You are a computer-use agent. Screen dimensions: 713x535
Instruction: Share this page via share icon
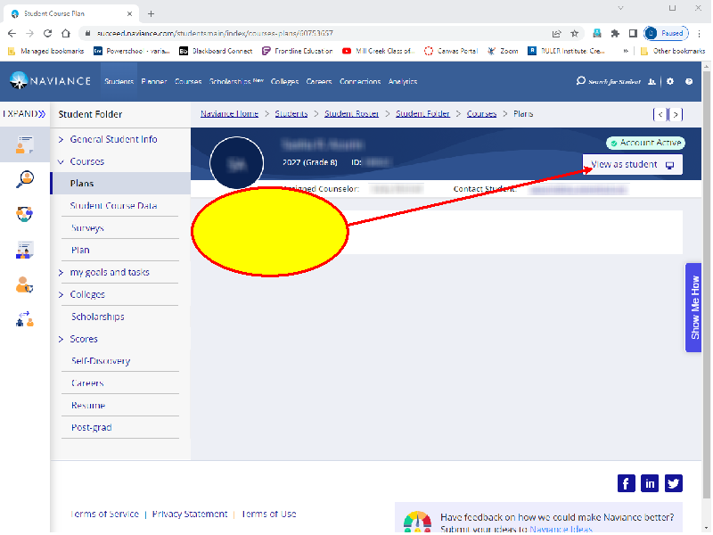pyautogui.click(x=556, y=33)
